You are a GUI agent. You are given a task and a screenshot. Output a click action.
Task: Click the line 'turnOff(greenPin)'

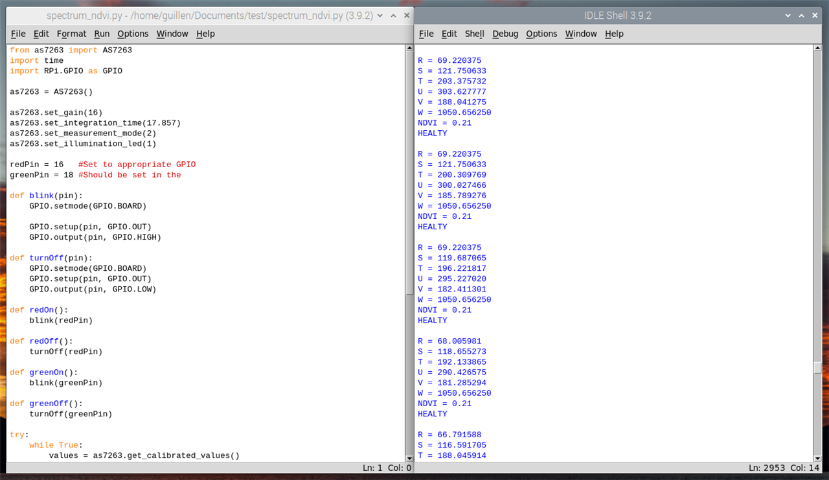[71, 413]
